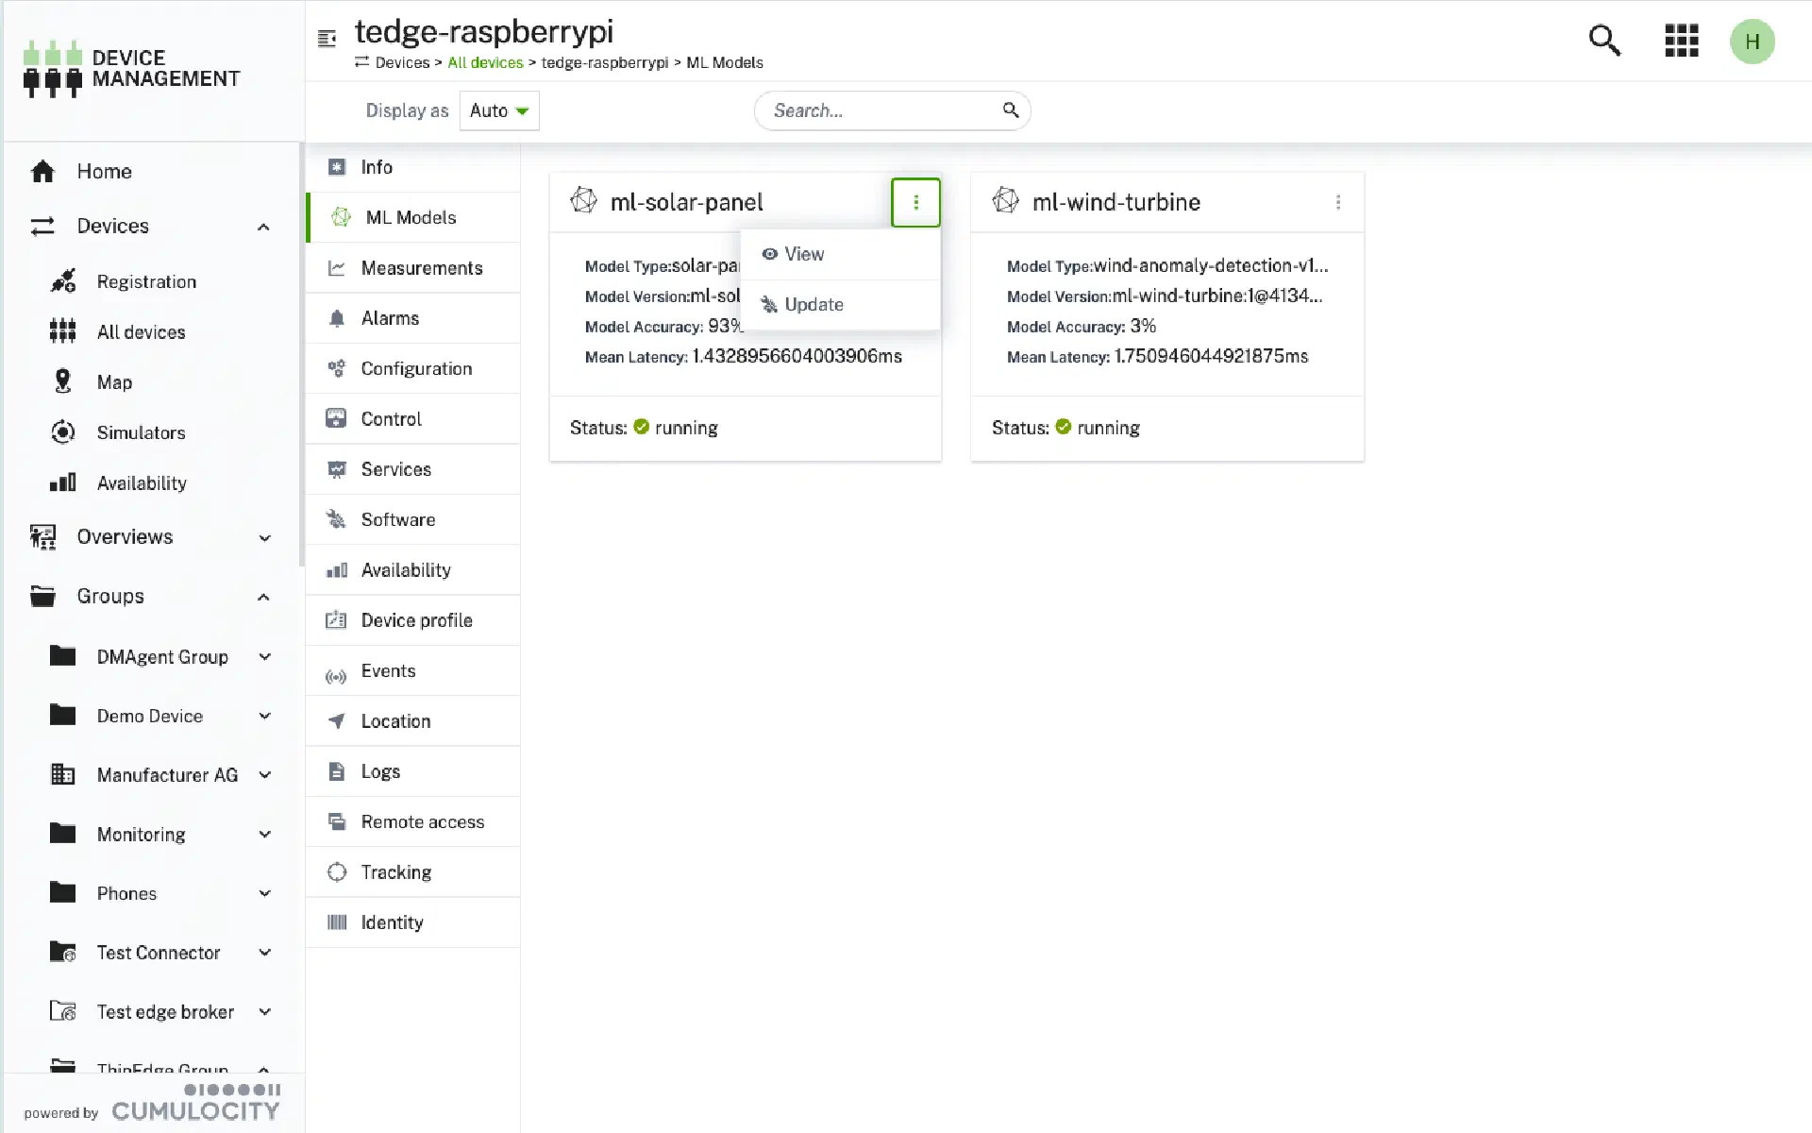Select the Software section icon

pos(336,519)
